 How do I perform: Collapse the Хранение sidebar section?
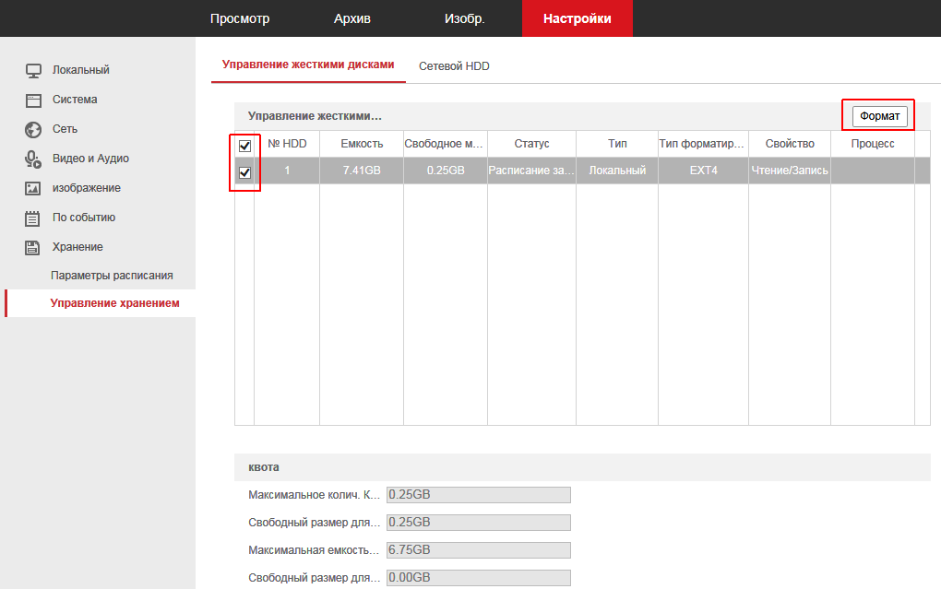point(77,246)
